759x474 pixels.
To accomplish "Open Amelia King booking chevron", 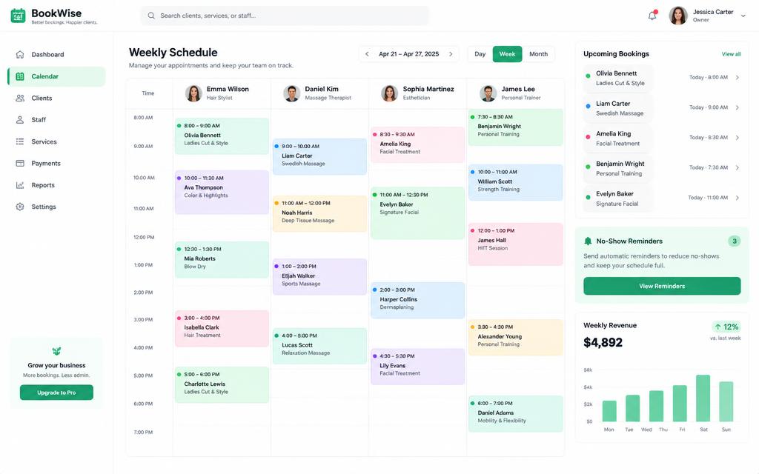I will [x=738, y=137].
